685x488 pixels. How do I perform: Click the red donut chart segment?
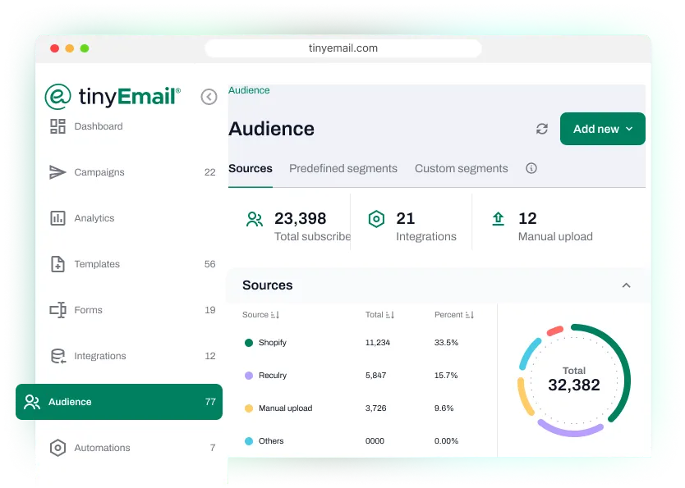pos(554,331)
